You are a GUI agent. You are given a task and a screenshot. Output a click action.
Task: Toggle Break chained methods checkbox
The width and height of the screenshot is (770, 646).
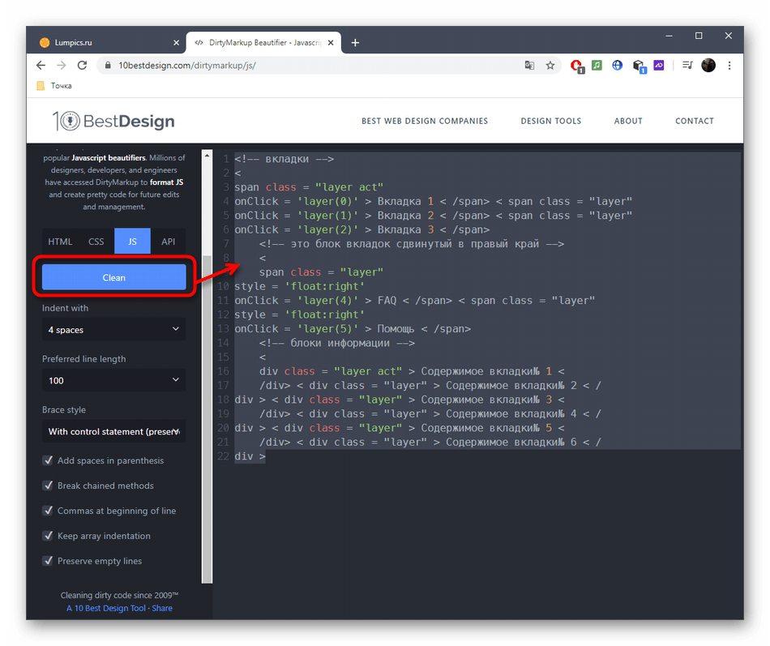point(48,486)
